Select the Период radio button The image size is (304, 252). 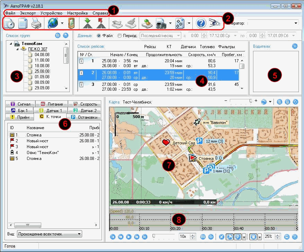pos(120,36)
